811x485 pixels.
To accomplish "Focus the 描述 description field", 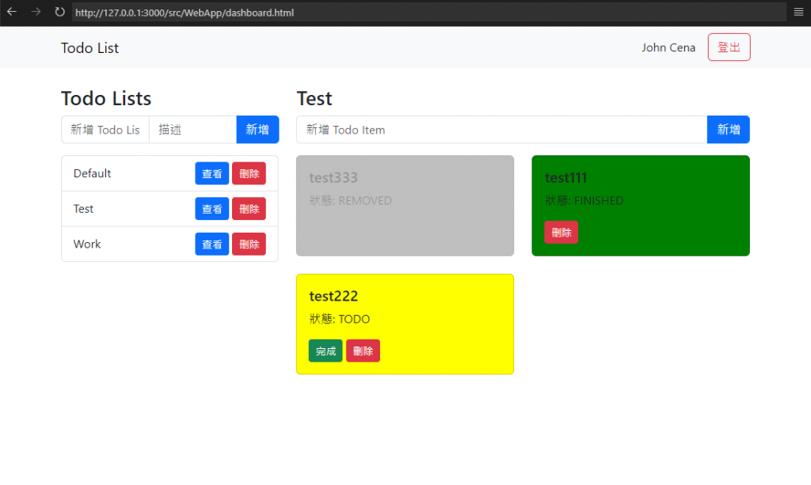I will click(193, 130).
